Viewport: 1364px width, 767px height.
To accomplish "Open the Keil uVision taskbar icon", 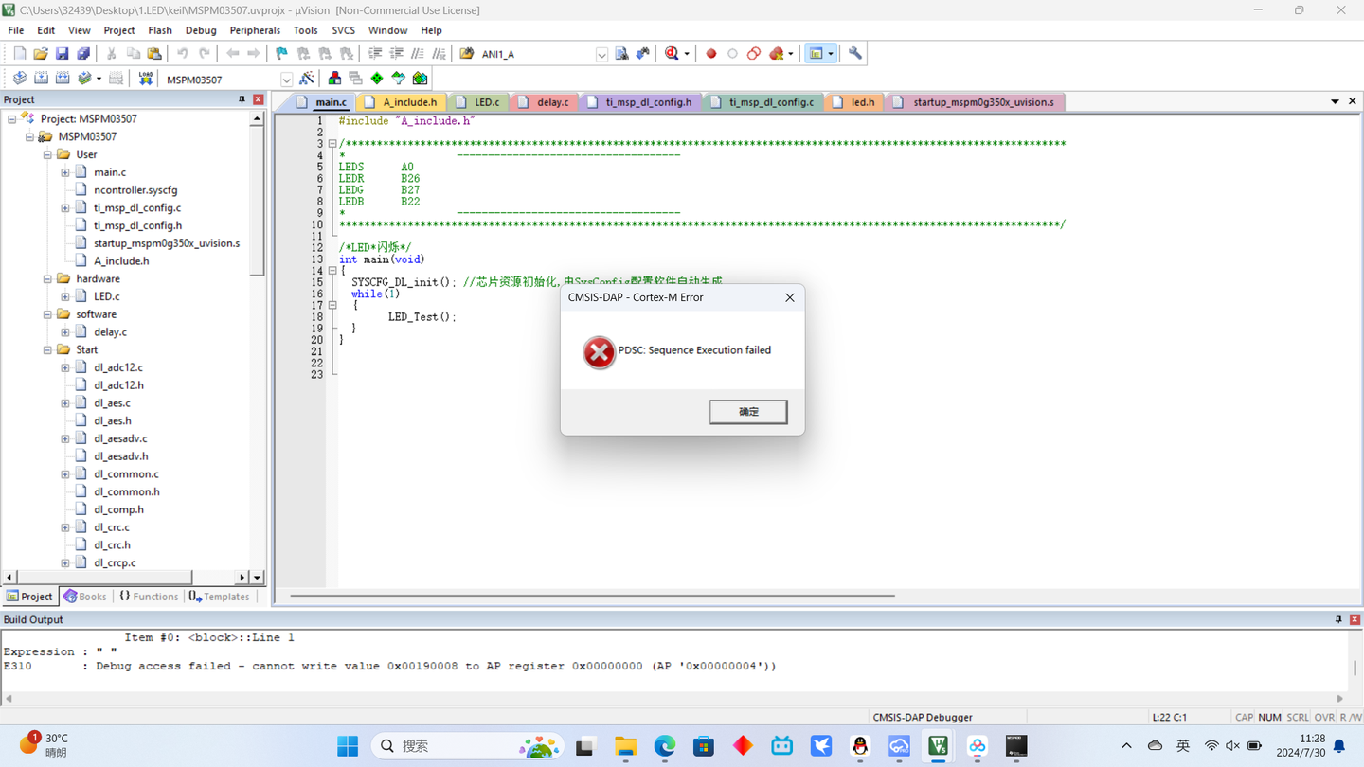I will coord(938,746).
